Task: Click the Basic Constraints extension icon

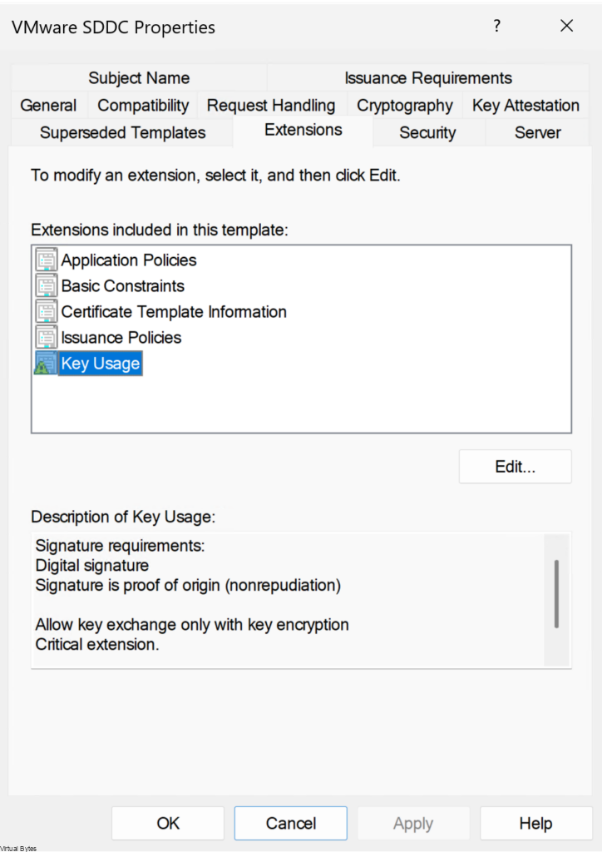Action: click(46, 286)
